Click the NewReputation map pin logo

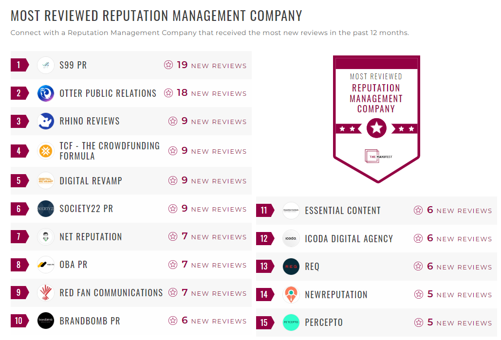[x=291, y=295]
